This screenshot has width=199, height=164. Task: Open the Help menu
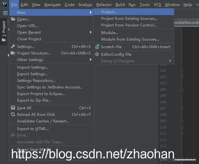[188, 4]
